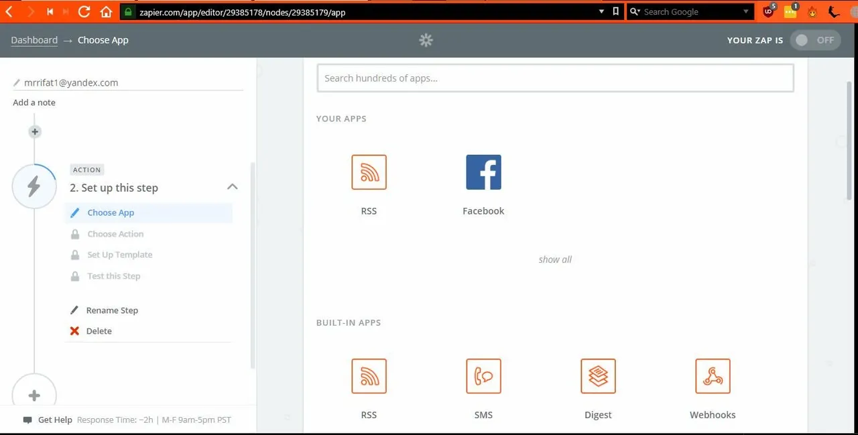
Task: Click the Webhooks label text
Action: (x=713, y=415)
